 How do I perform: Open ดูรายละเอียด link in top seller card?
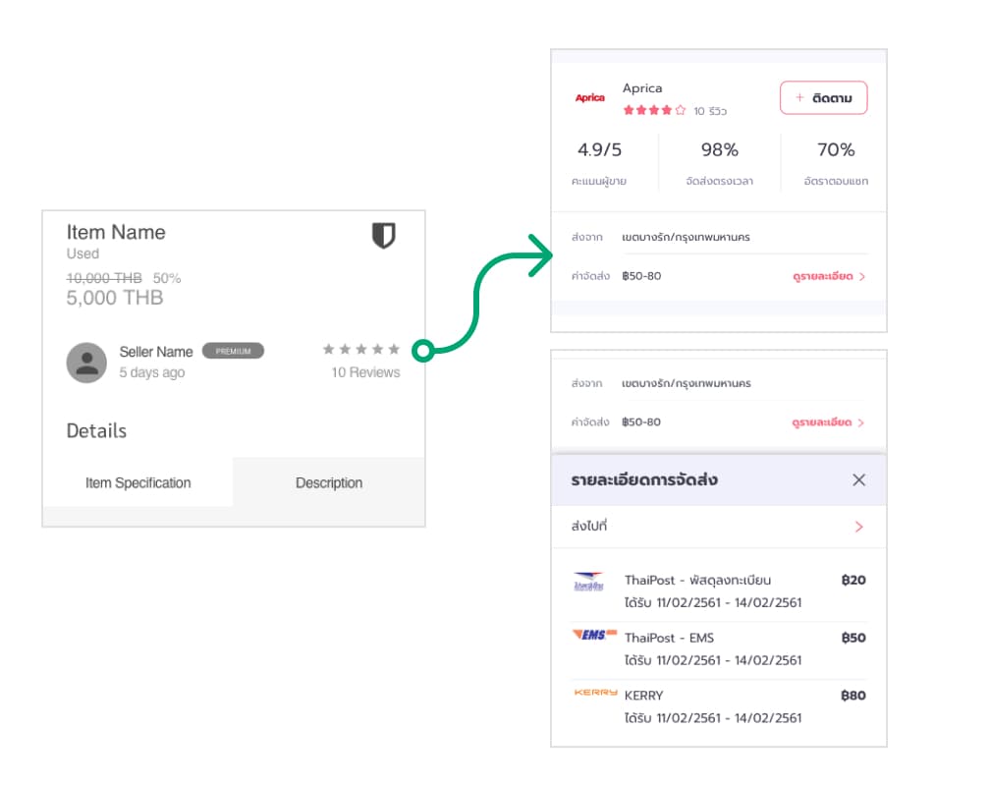click(x=828, y=276)
